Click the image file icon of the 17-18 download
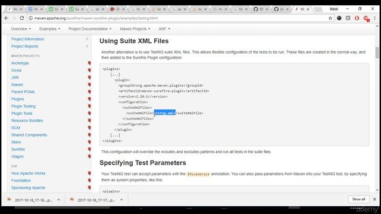The width and height of the screenshot is (381, 214). pyautogui.click(x=9, y=200)
